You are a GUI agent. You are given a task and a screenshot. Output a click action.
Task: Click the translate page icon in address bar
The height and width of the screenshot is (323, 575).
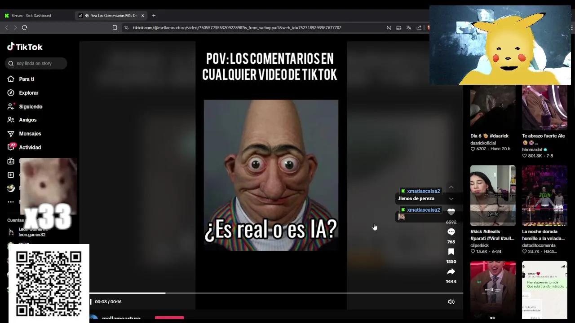point(409,28)
